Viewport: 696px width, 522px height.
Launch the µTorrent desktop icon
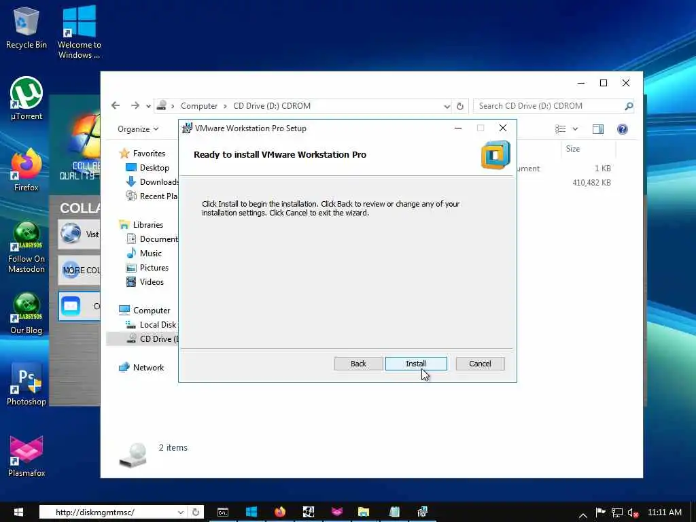coord(27,99)
